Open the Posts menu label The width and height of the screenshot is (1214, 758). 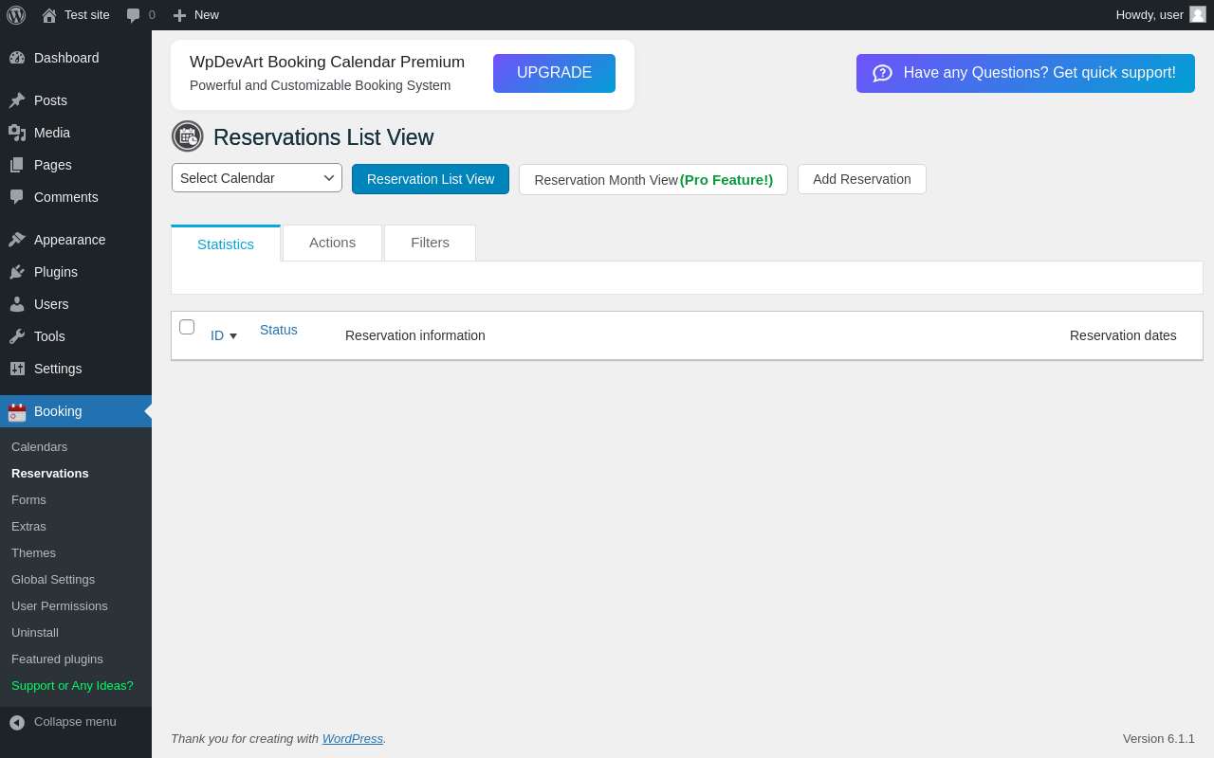(50, 100)
